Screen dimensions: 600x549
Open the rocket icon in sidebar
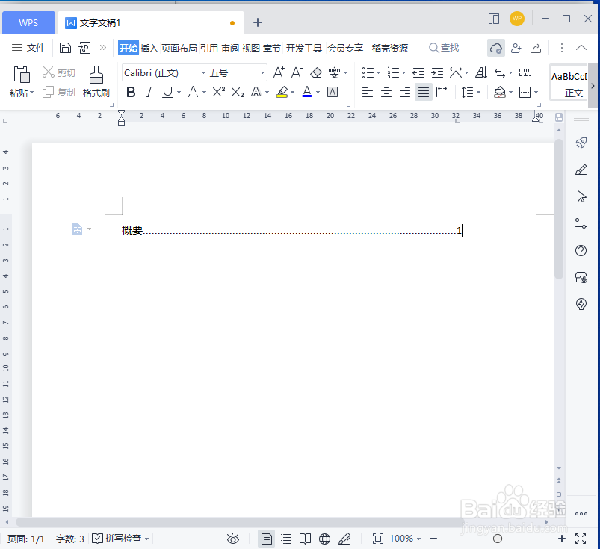[581, 143]
